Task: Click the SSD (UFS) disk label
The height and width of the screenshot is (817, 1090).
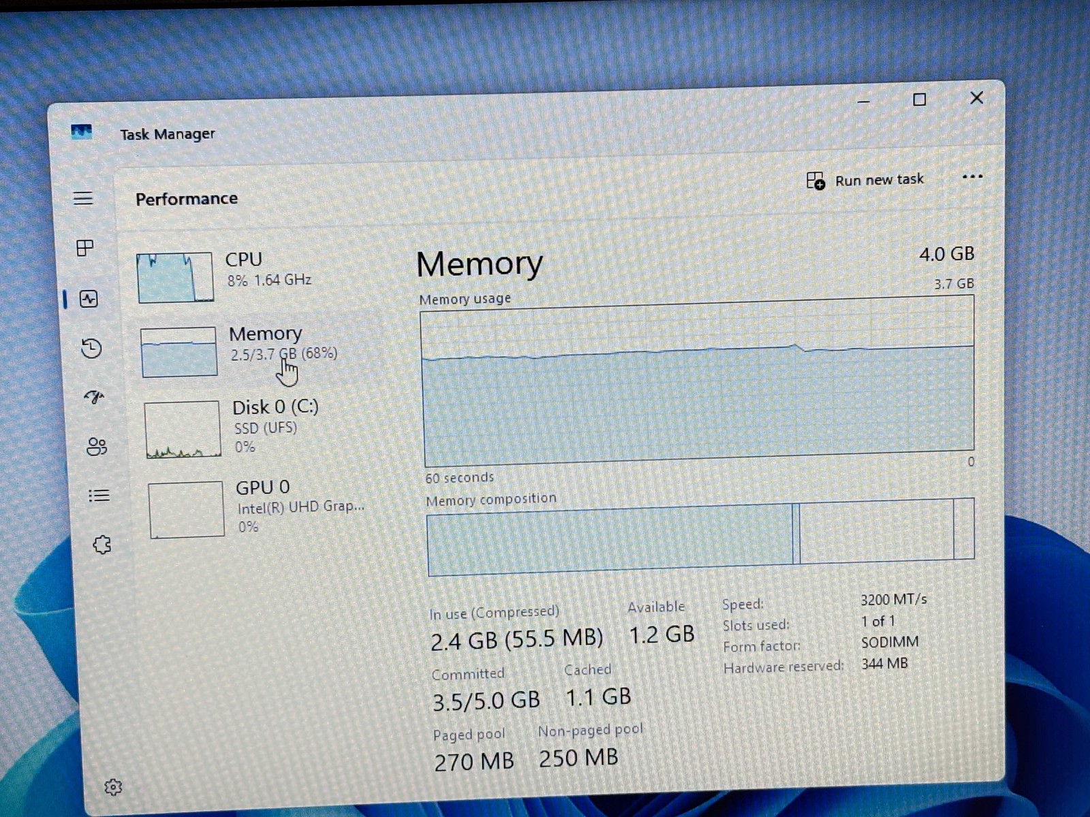Action: coord(266,428)
